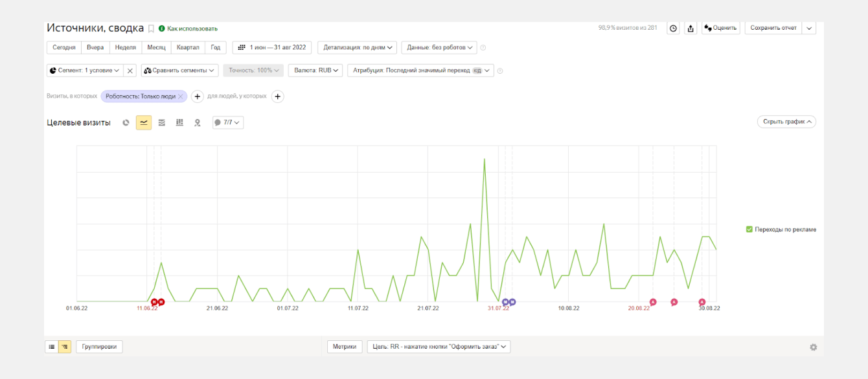Select the "Квартал" period tab
This screenshot has width=868, height=379.
(x=188, y=47)
